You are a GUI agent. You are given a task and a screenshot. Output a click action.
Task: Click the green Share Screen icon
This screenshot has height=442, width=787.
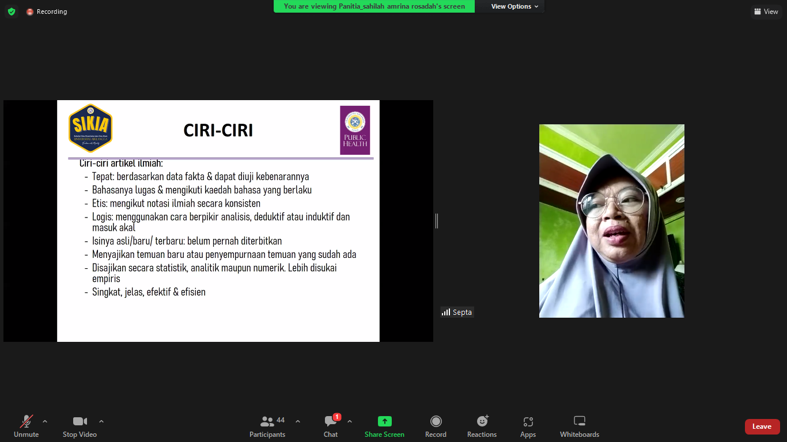click(384, 421)
